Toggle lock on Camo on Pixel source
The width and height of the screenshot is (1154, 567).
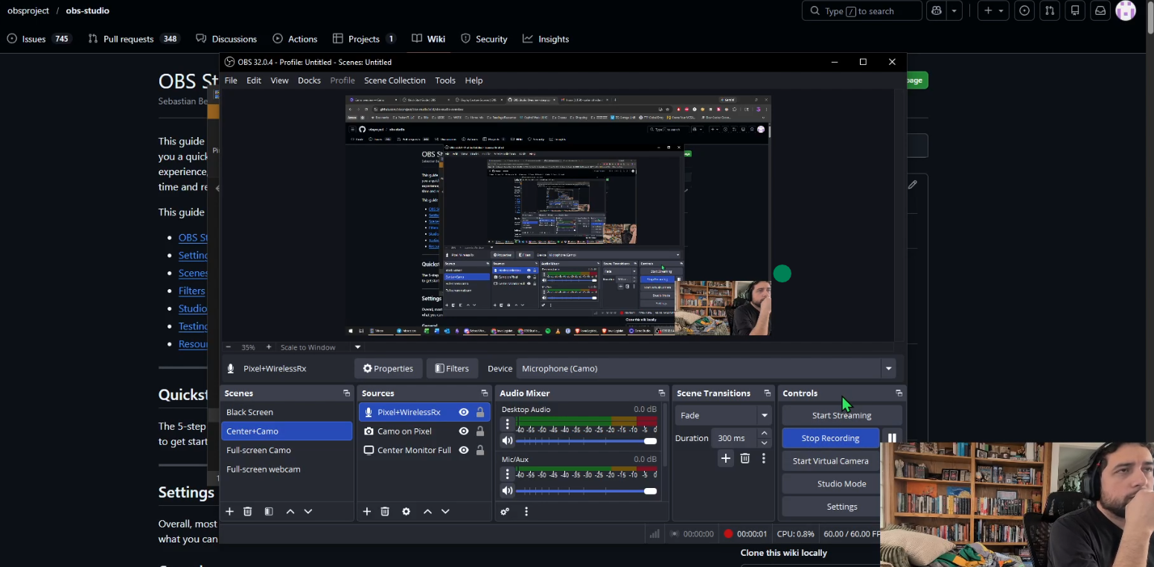(x=480, y=431)
